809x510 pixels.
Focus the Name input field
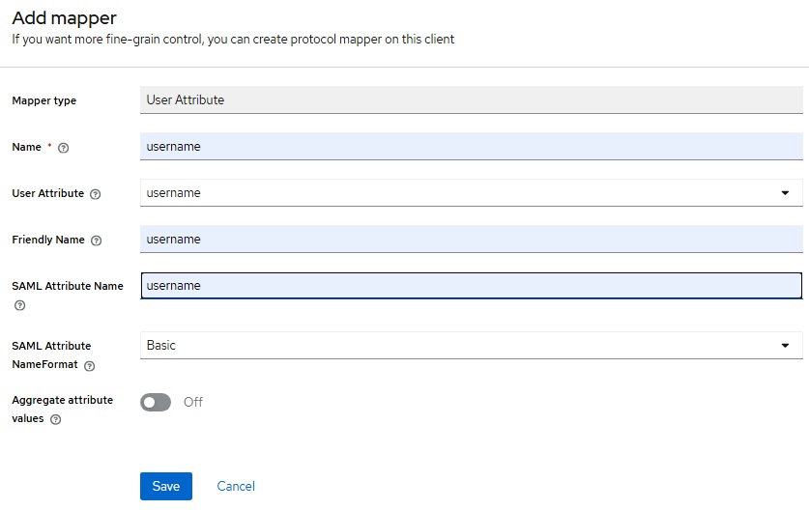[x=471, y=147]
